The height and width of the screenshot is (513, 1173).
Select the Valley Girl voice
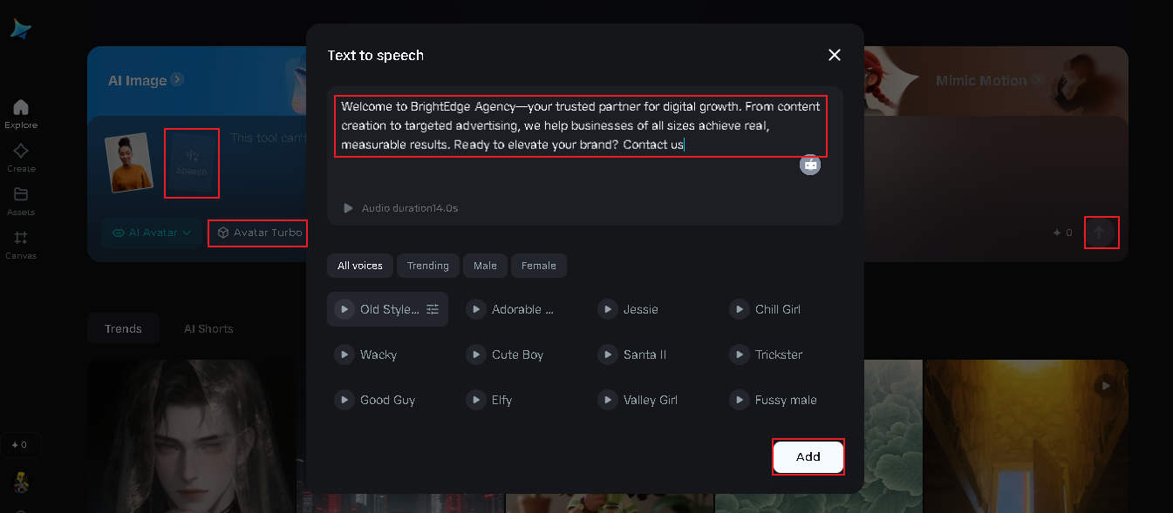tap(650, 400)
